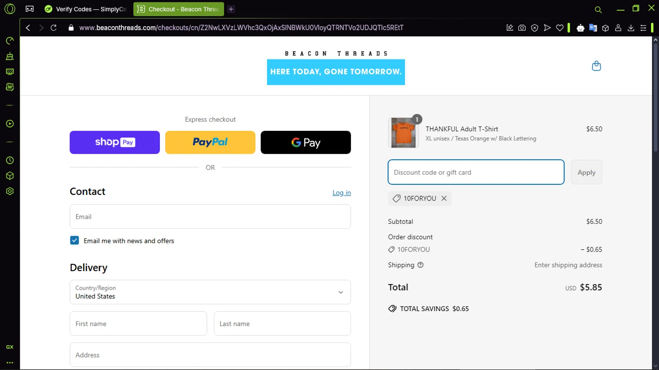Open the GX Corner gamepad icon
659x370 pixels.
coord(29,9)
